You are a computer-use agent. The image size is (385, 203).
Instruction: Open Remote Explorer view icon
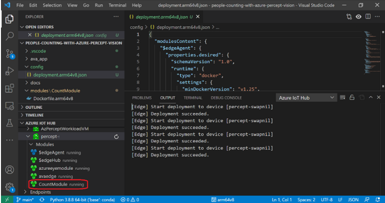(9, 106)
